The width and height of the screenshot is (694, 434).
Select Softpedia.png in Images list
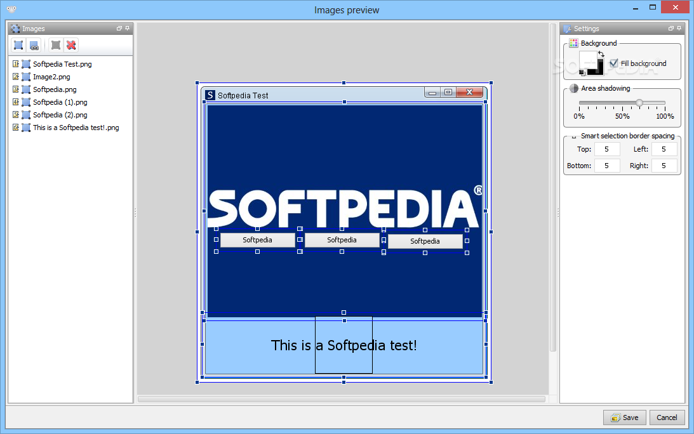pyautogui.click(x=55, y=89)
